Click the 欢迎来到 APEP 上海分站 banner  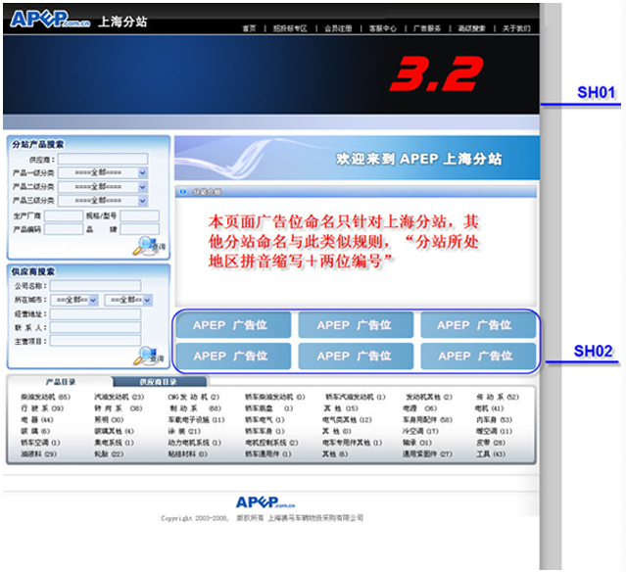[x=357, y=158]
